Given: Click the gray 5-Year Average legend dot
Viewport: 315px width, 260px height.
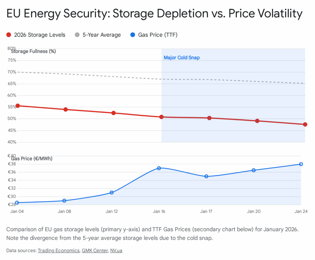Looking at the screenshot, I should pyautogui.click(x=77, y=35).
